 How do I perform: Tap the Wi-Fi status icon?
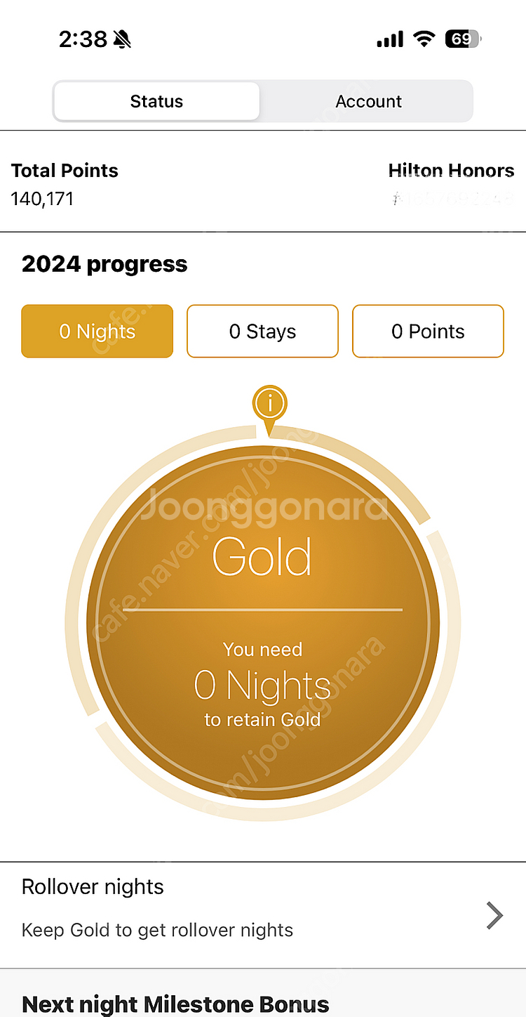(424, 39)
